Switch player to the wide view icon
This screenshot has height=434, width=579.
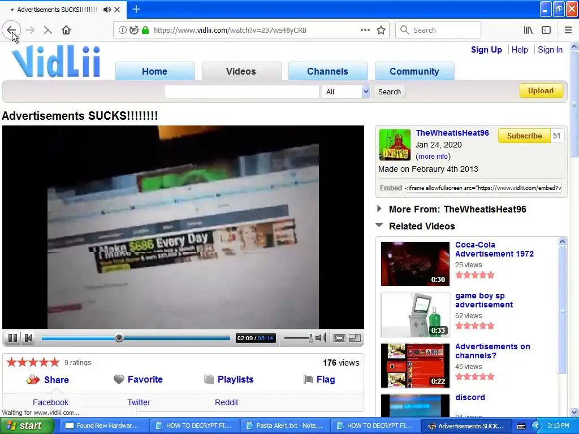(339, 338)
